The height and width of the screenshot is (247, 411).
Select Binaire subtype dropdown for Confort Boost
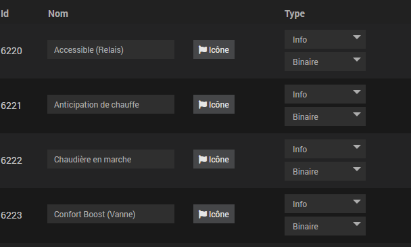tap(325, 226)
